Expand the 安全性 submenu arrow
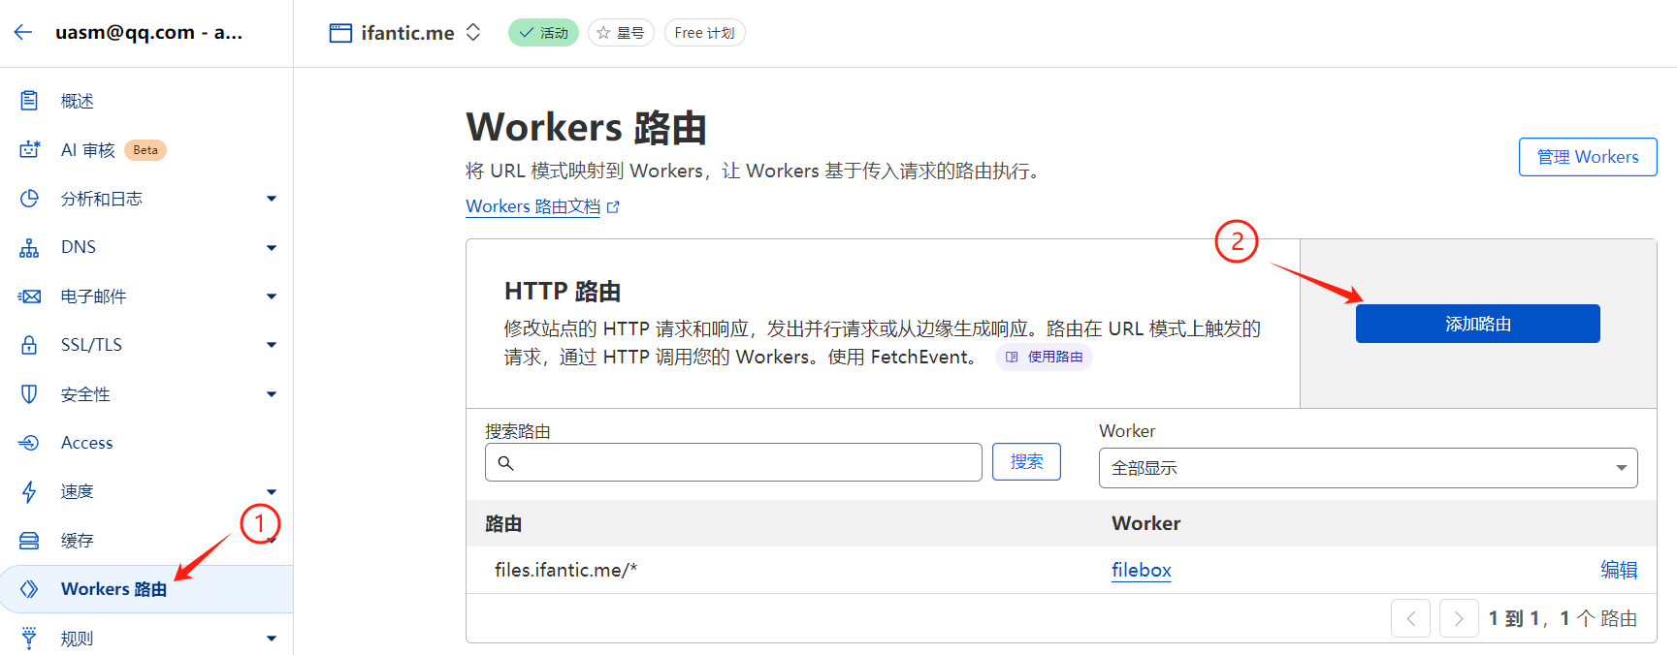 (272, 394)
